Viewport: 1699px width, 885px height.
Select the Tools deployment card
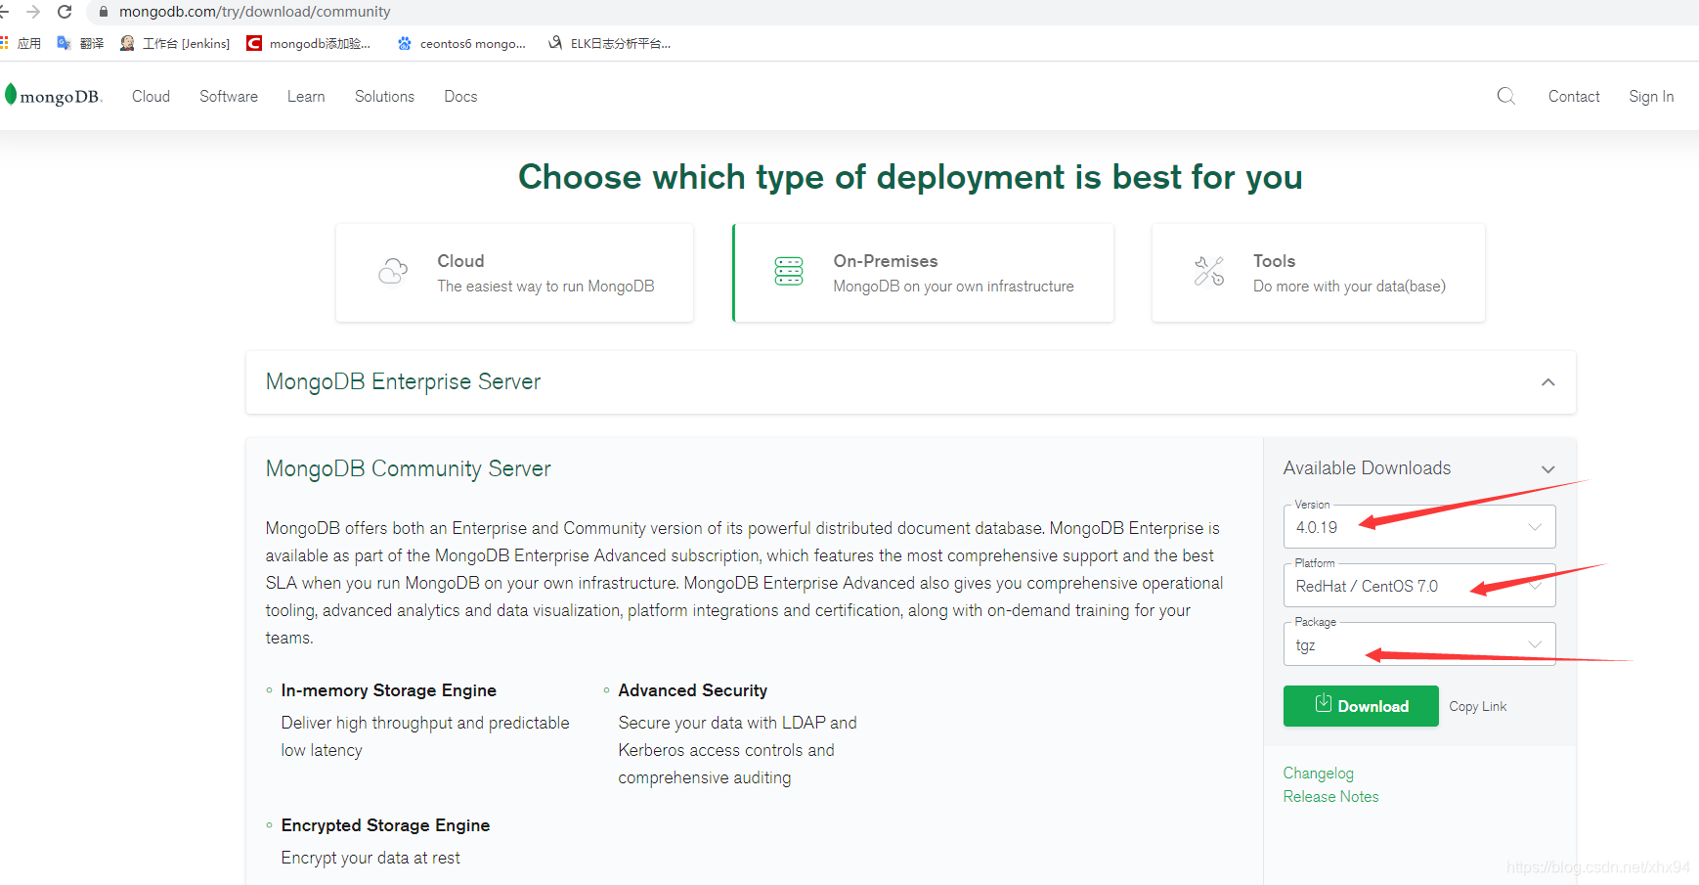[x=1319, y=273]
